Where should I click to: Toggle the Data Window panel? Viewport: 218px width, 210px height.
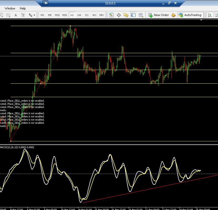(119, 15)
